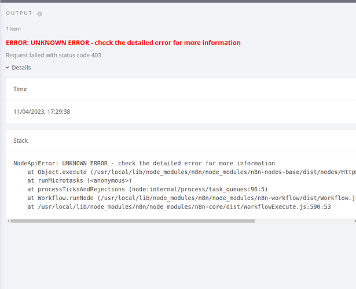The width and height of the screenshot is (356, 289).
Task: Click the Details section label
Action: point(21,68)
